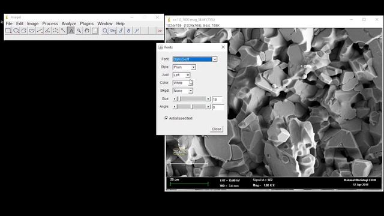The image size is (384, 216).
Task: Select the Magnifying glass zoom tool
Action: coord(79,31)
